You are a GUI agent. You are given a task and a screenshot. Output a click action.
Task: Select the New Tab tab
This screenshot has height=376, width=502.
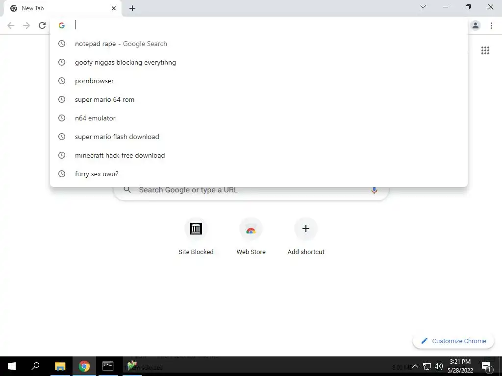62,8
